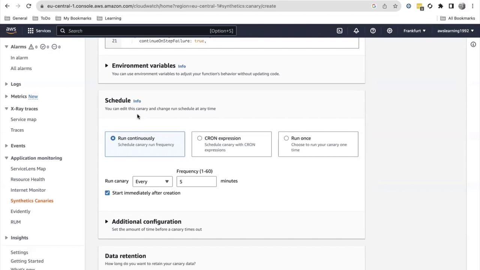
Task: Open the AWS console settings gear
Action: (x=390, y=31)
